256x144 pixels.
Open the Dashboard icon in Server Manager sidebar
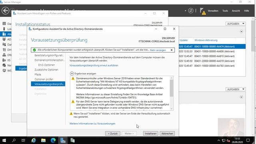pyautogui.click(x=4, y=24)
